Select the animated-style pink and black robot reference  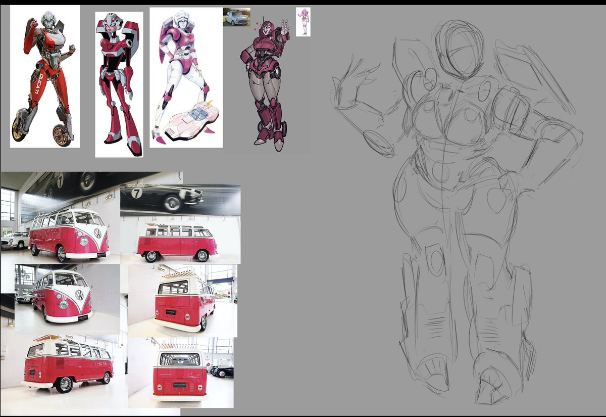[119, 84]
